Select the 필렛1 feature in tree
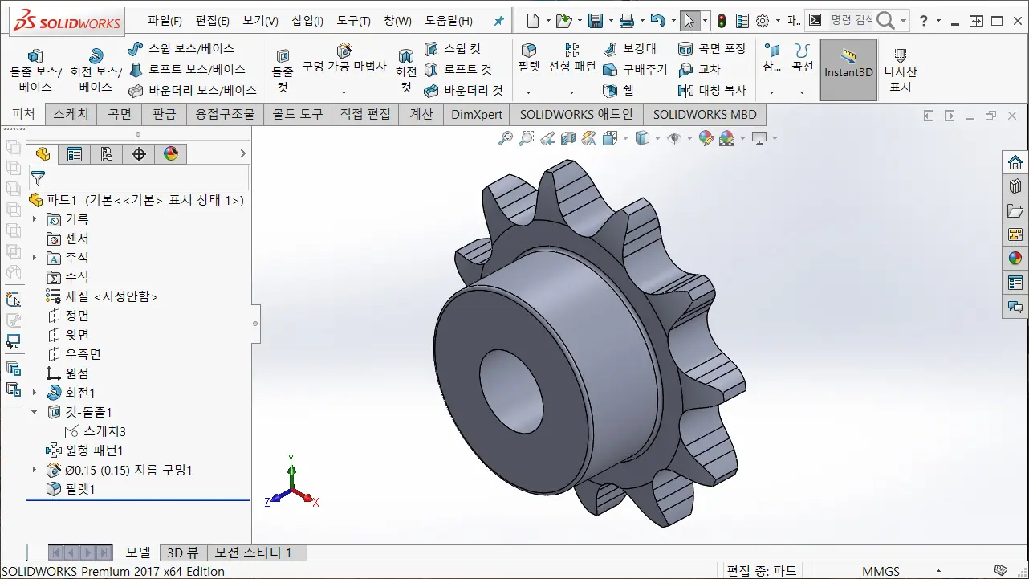The image size is (1029, 579). (x=71, y=489)
